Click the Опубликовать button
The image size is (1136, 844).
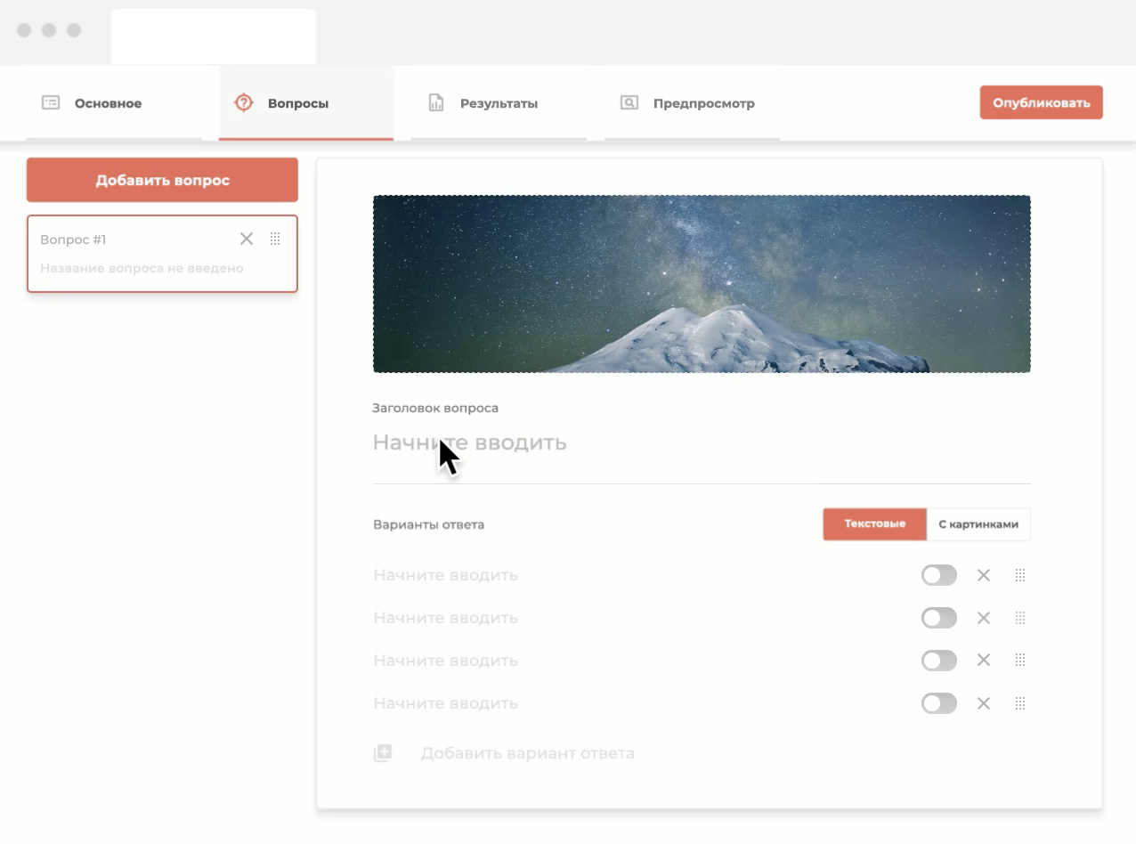pos(1041,102)
